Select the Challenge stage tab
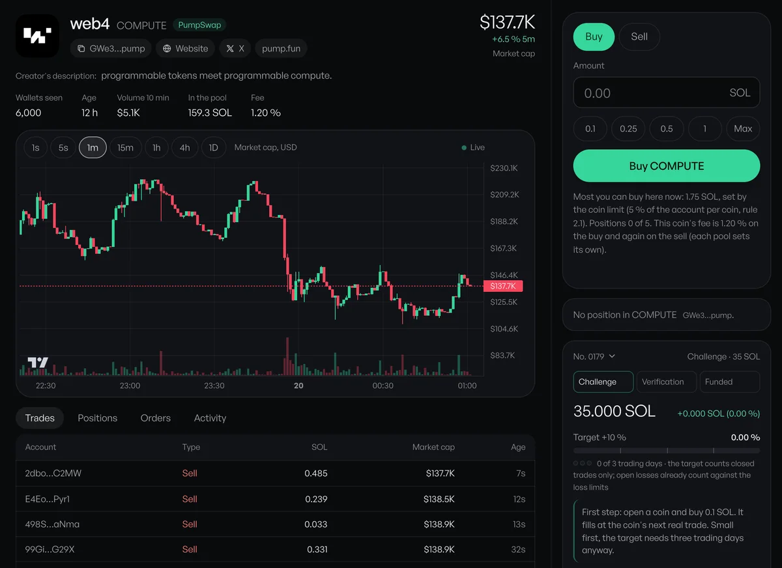This screenshot has height=568, width=782. (603, 382)
